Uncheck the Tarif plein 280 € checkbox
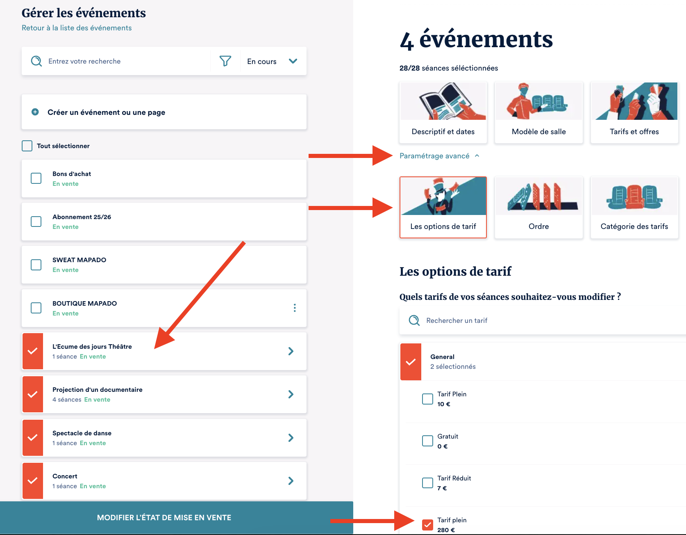 [x=427, y=525]
